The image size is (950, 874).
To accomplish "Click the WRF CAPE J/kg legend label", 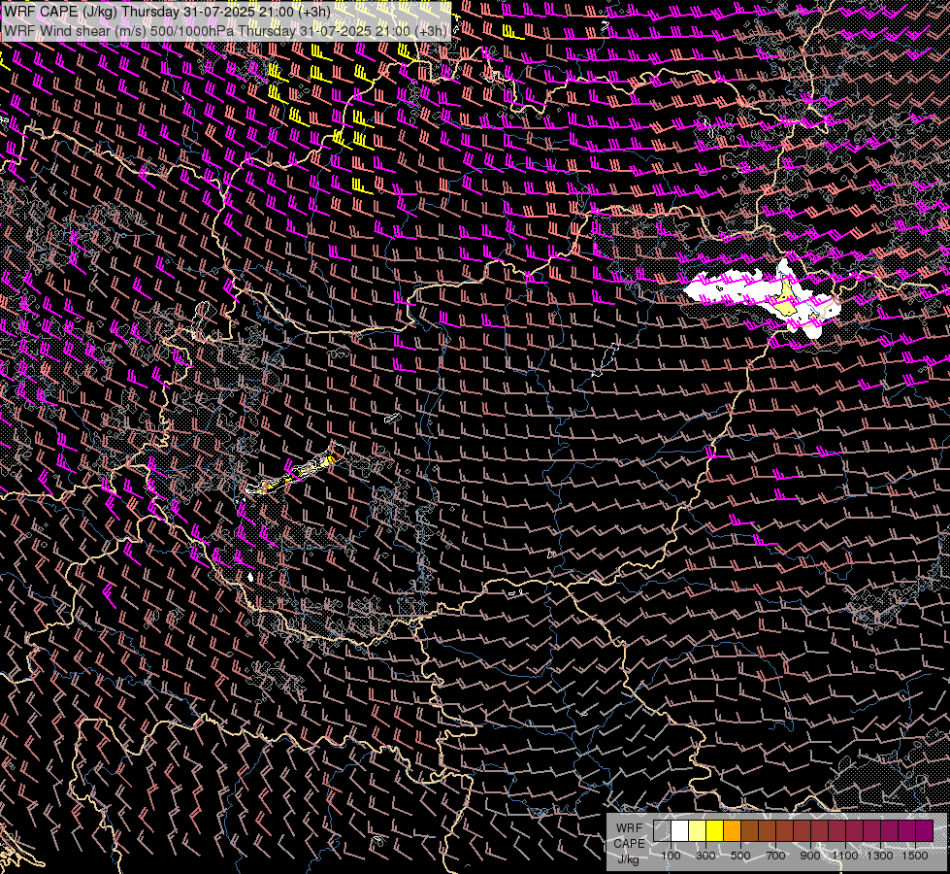I will point(629,843).
